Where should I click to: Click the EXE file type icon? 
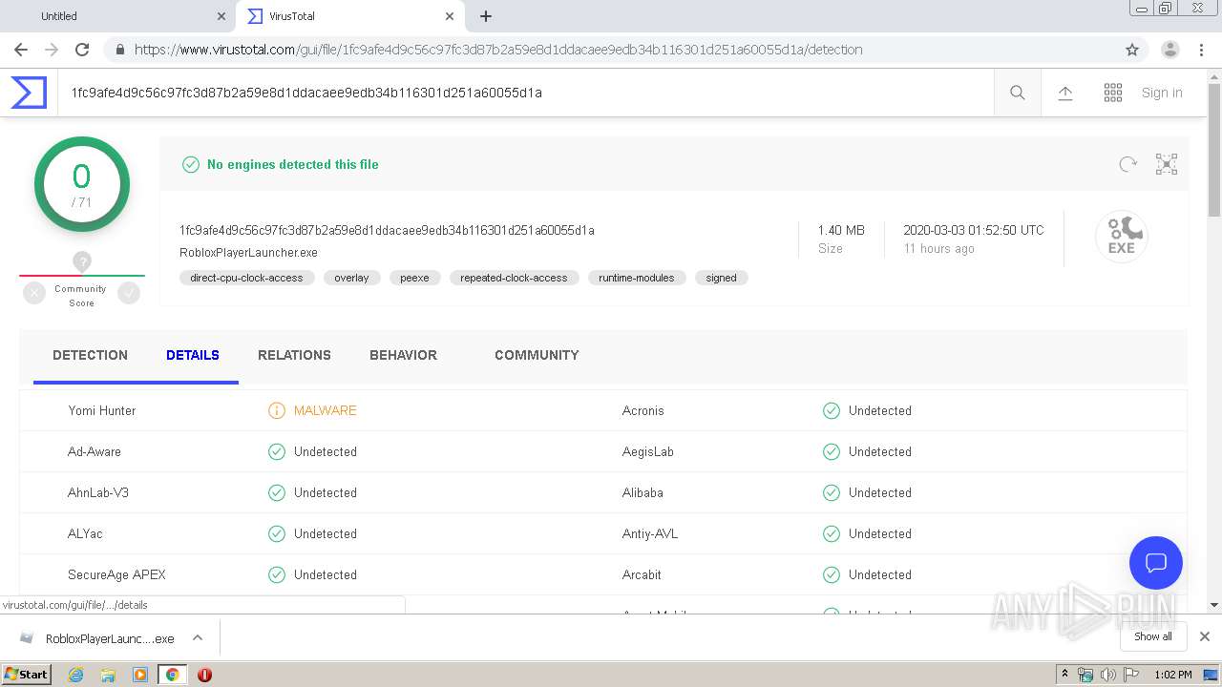(x=1122, y=237)
